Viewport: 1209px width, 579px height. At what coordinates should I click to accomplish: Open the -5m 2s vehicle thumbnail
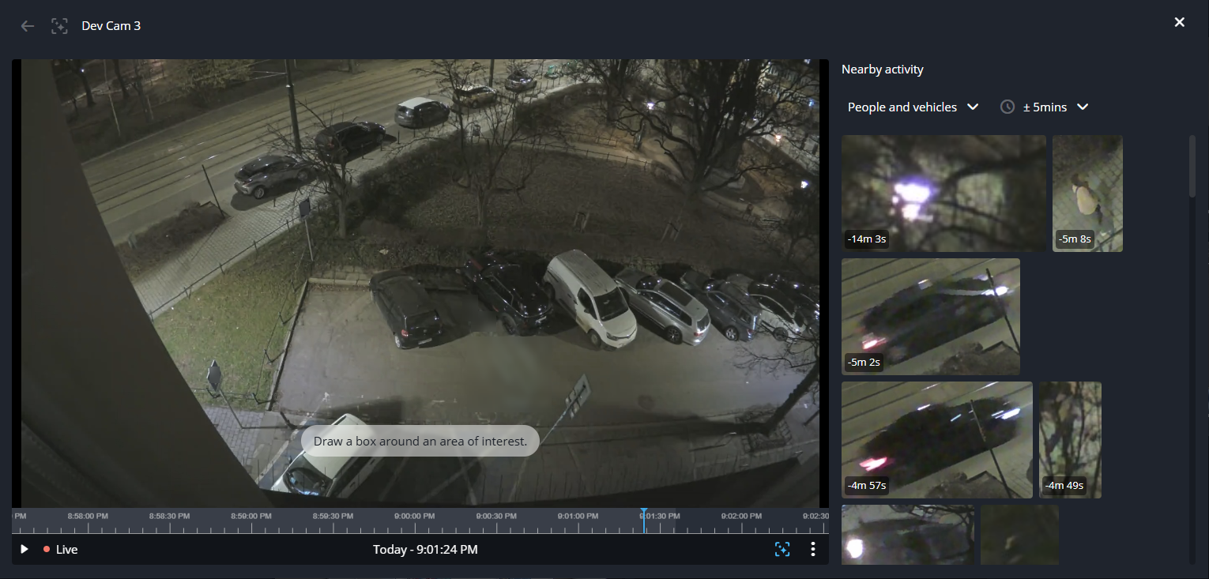click(x=930, y=316)
